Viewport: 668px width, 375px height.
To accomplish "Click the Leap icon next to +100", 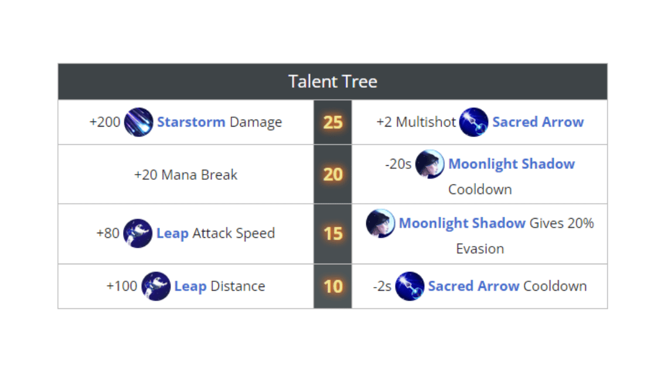I will pyautogui.click(x=156, y=287).
